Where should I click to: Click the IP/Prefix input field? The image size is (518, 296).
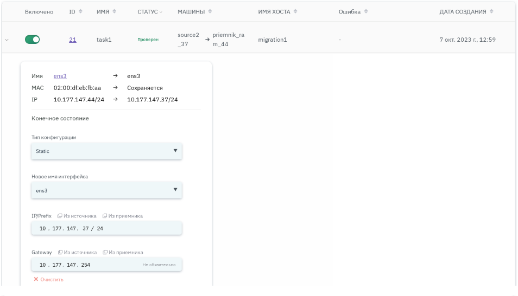[106, 228]
